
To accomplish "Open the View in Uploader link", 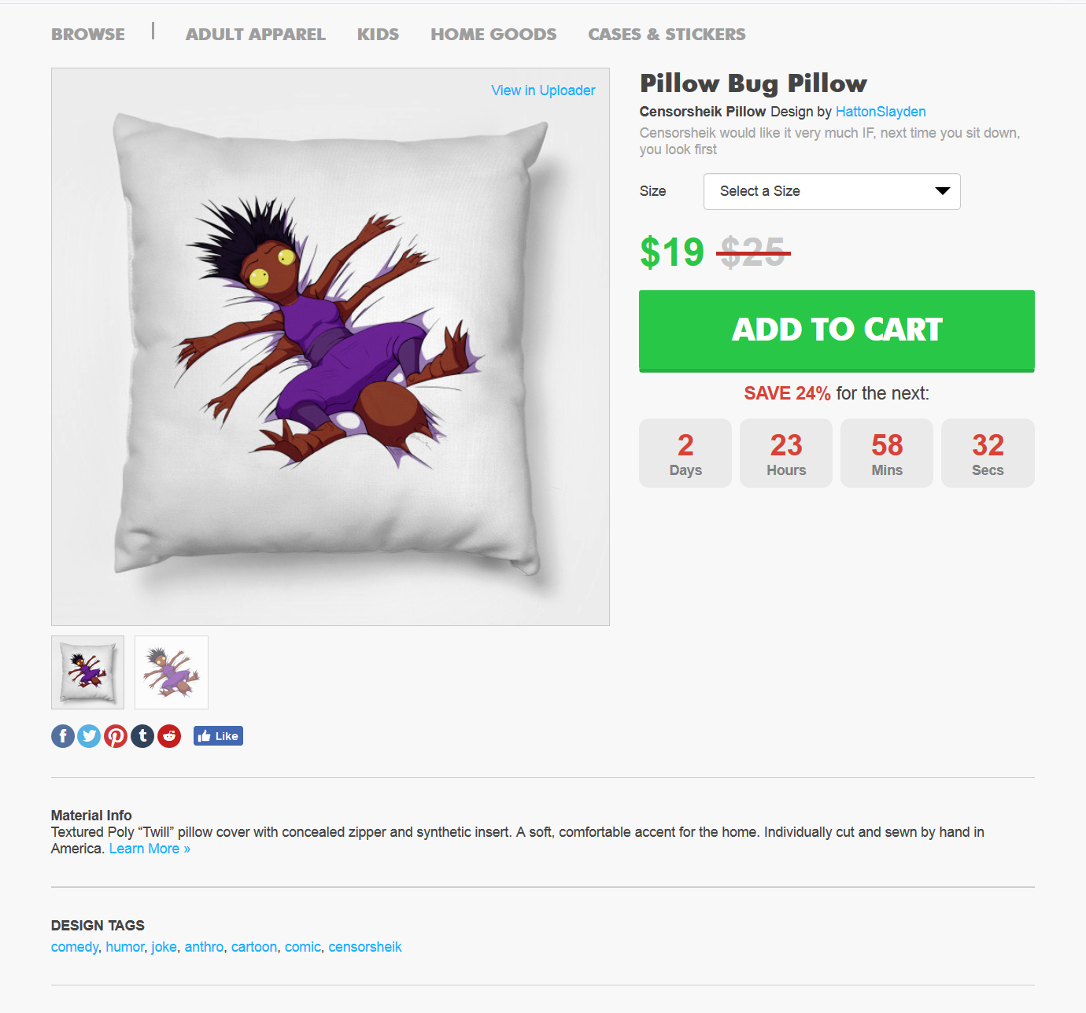I will [543, 90].
